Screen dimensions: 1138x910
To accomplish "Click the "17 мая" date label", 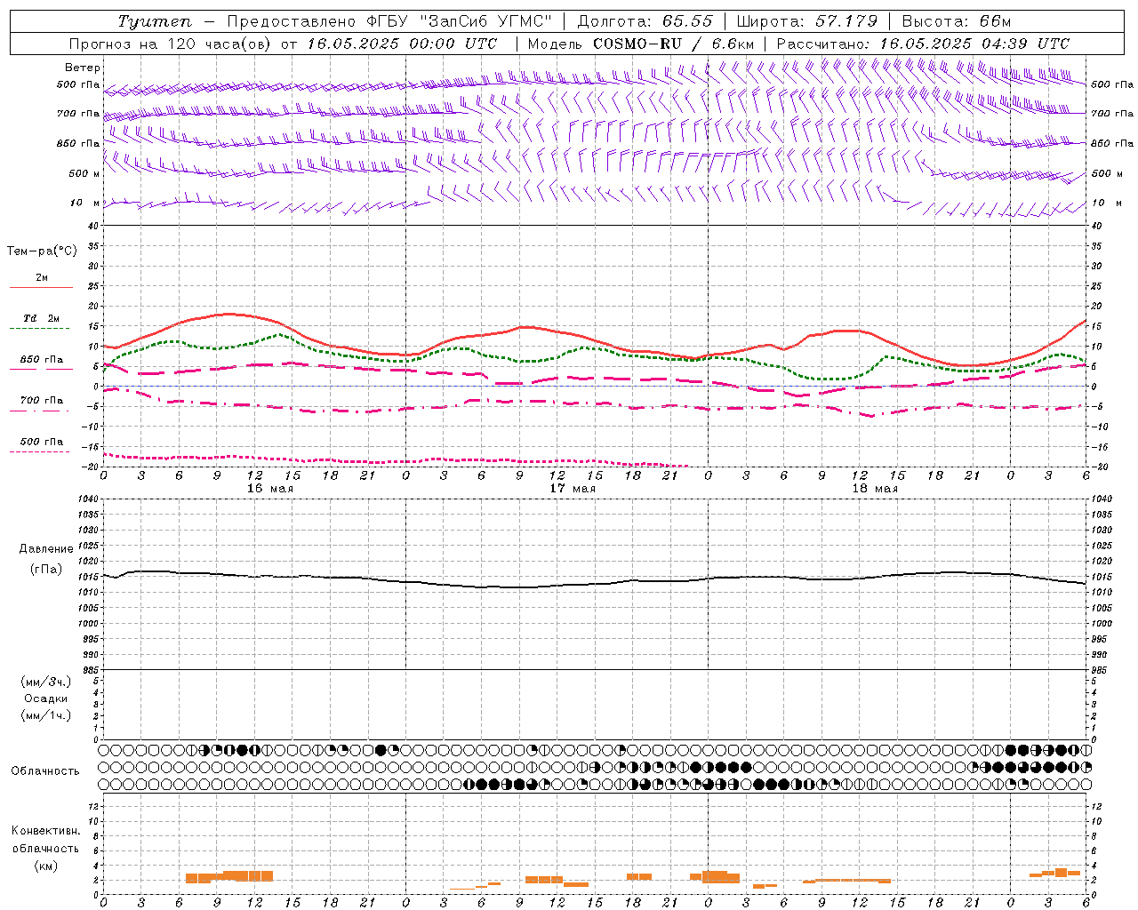I will click(573, 489).
